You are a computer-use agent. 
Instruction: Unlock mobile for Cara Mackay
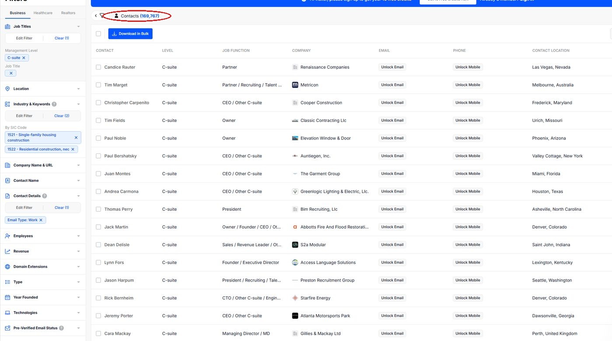[x=468, y=334]
